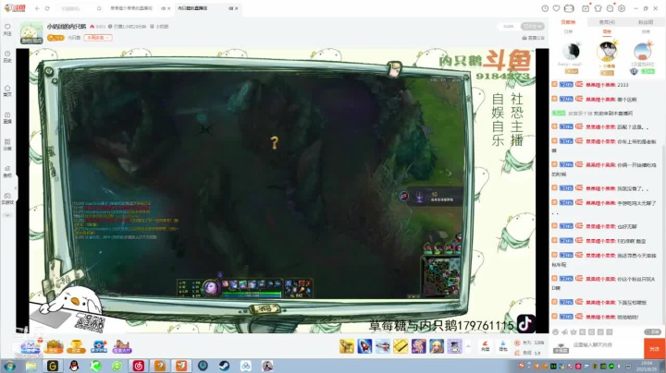Click the recharge button in gift bar
The height and width of the screenshot is (373, 666).
(485, 346)
